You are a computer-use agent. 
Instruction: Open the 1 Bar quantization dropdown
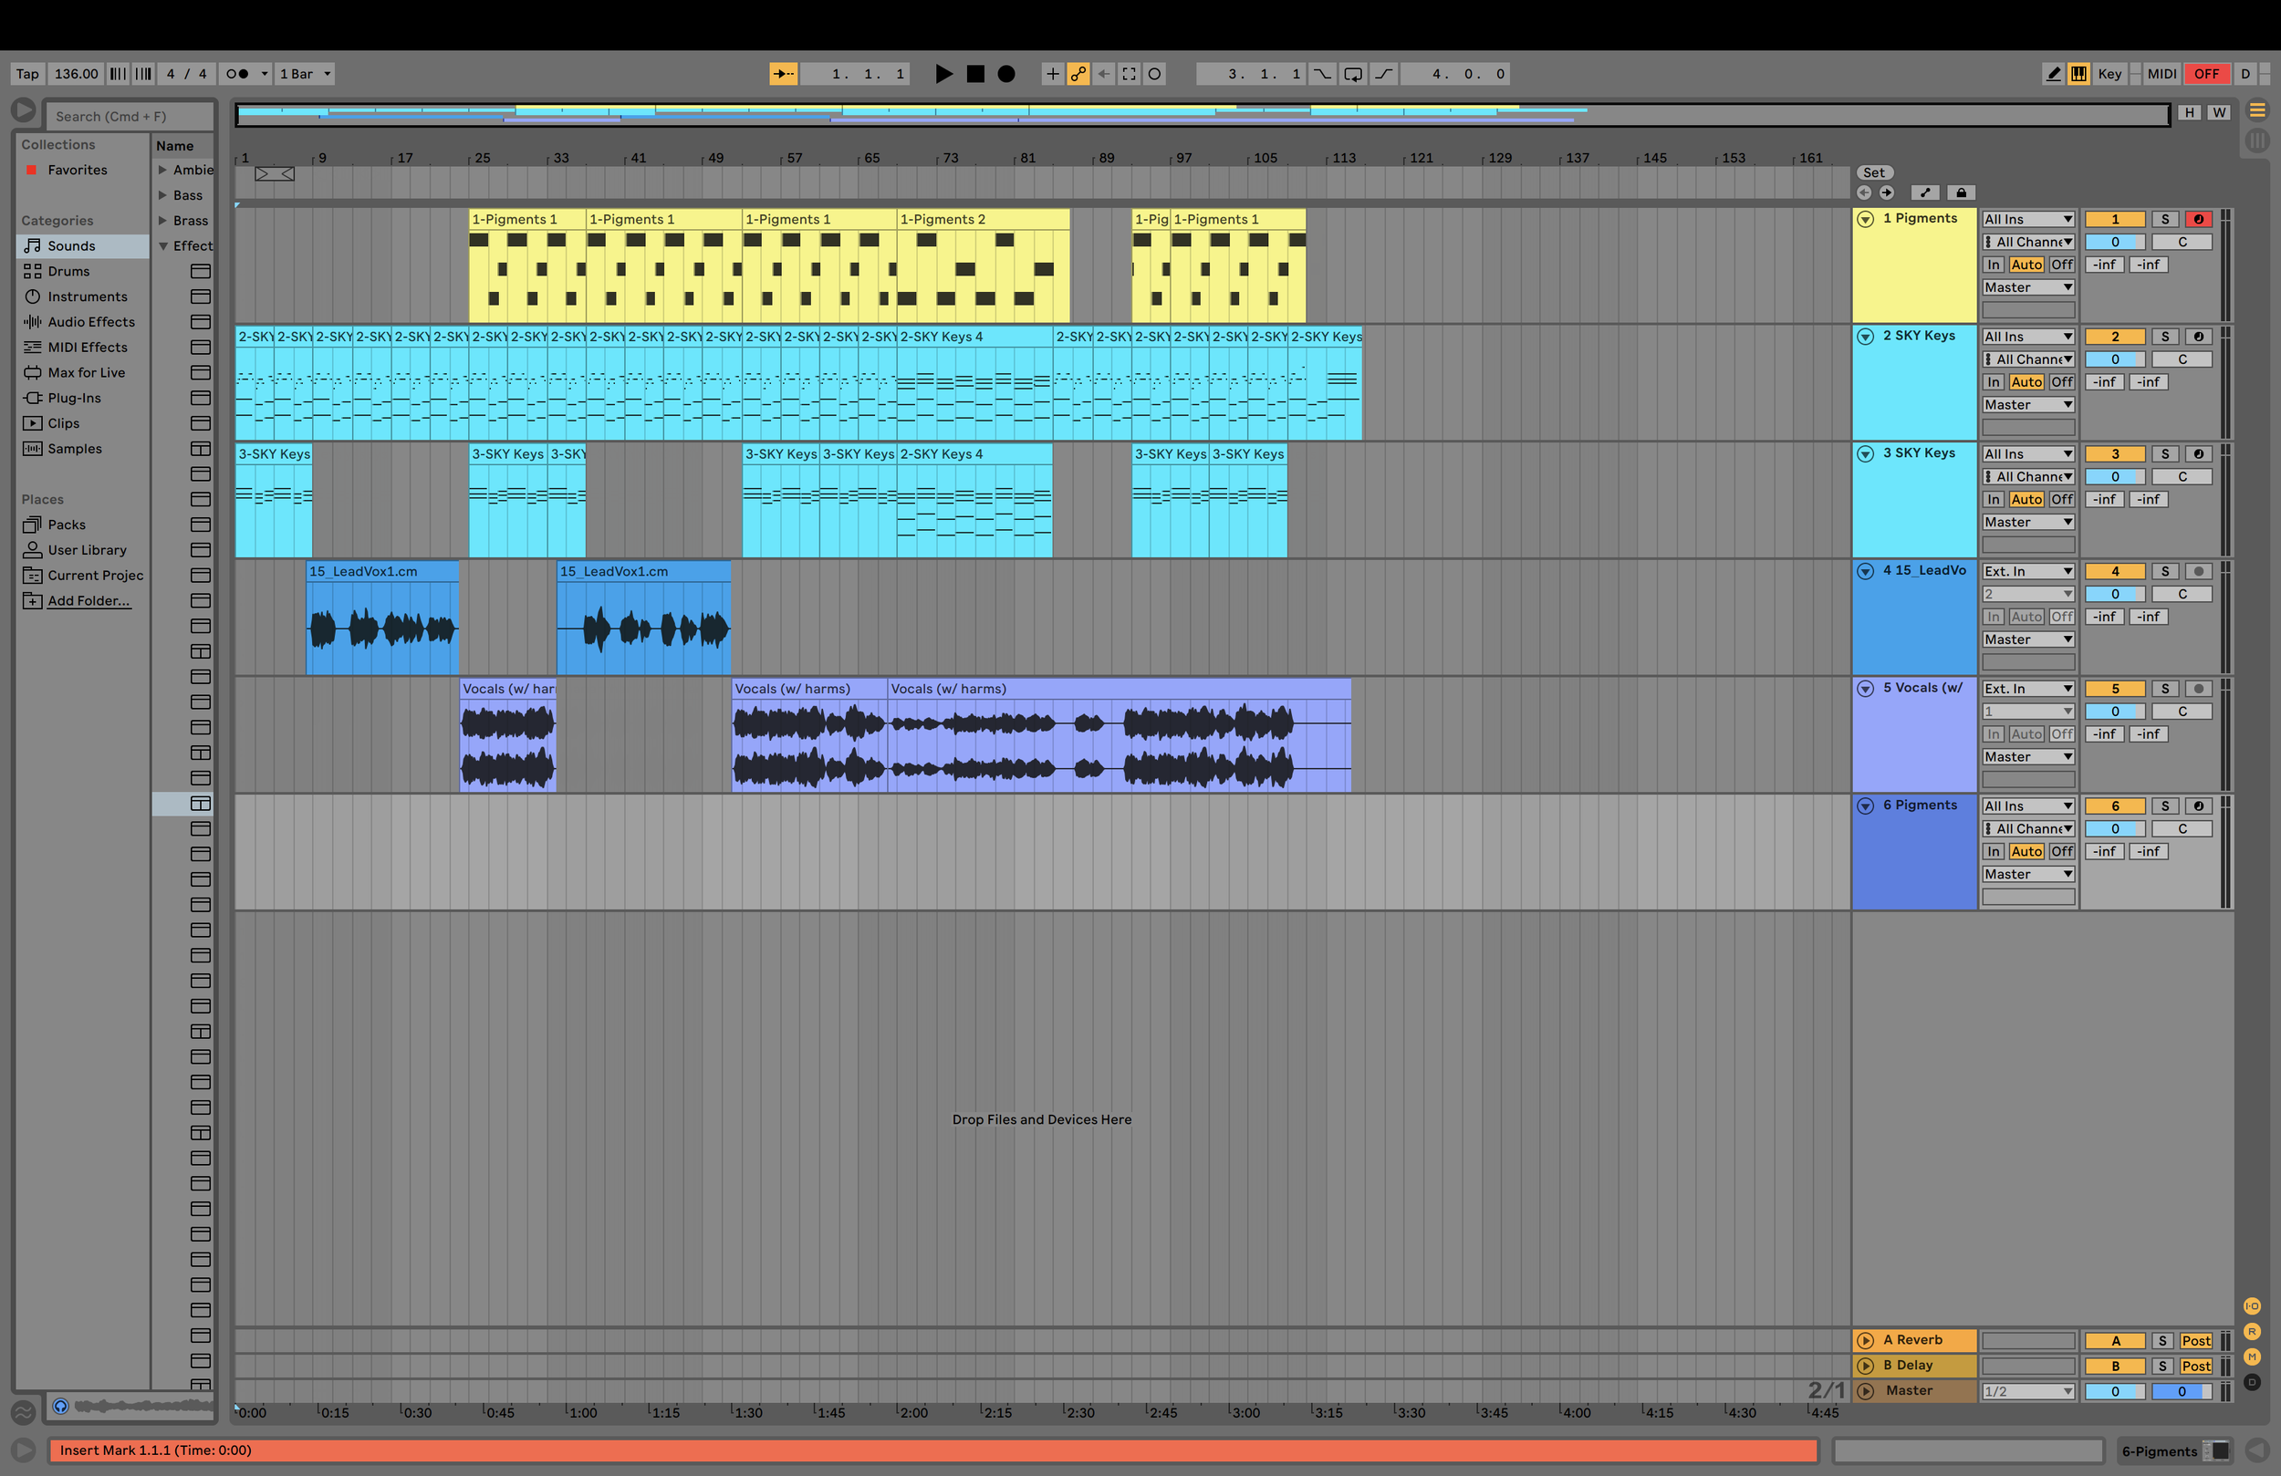point(304,73)
